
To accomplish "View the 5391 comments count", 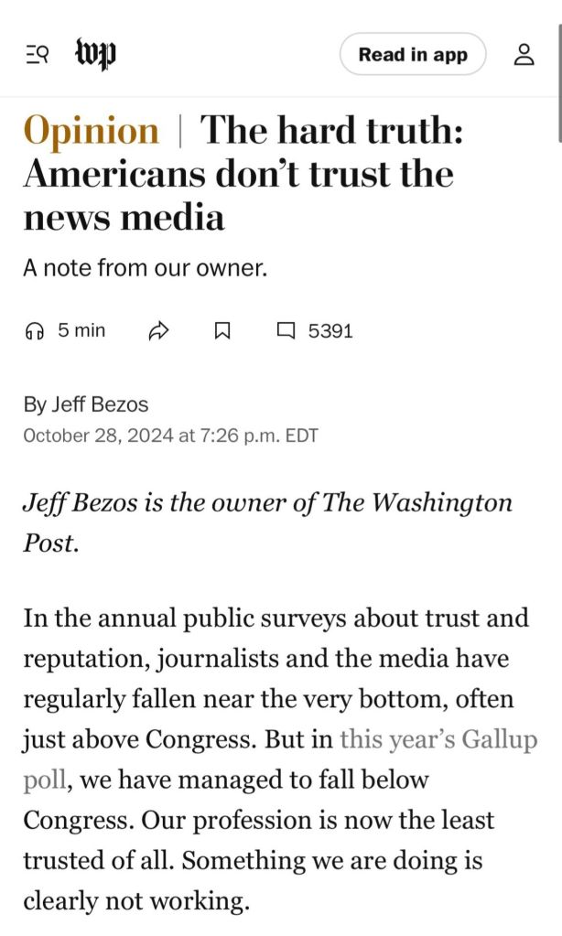I will click(x=330, y=331).
